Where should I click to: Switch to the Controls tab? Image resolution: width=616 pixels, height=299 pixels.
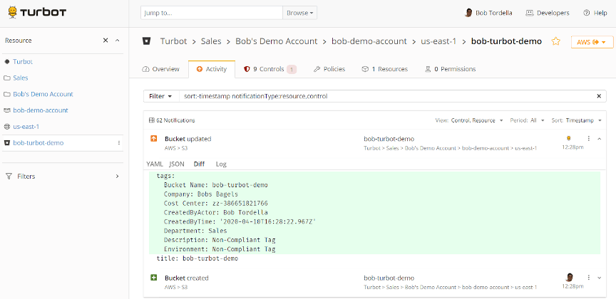pos(270,69)
